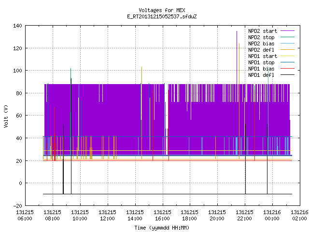Click the y-axis tick value 0
Viewport: 309px width, 232px height.
pyautogui.click(x=20, y=183)
